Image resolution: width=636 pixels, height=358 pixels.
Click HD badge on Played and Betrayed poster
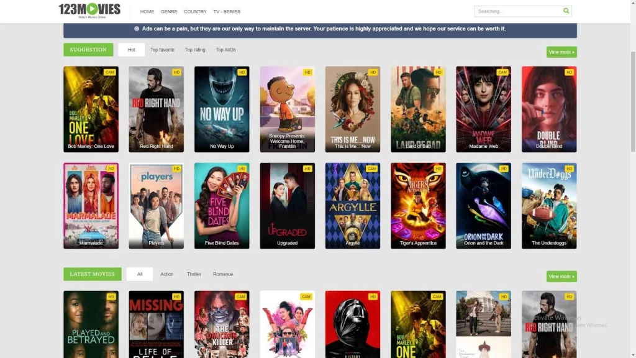coord(111,296)
